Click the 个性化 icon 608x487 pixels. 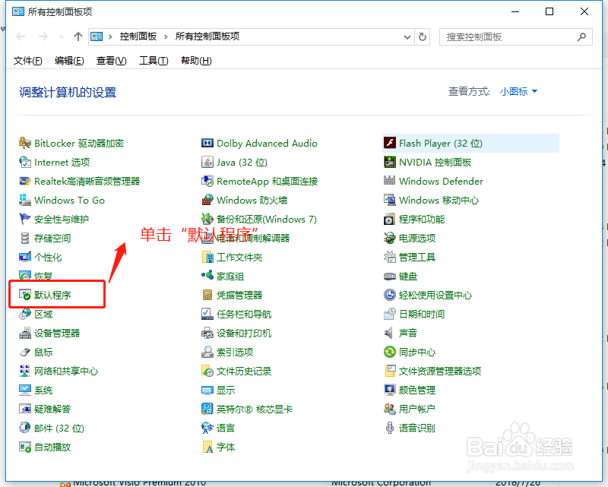[25, 257]
